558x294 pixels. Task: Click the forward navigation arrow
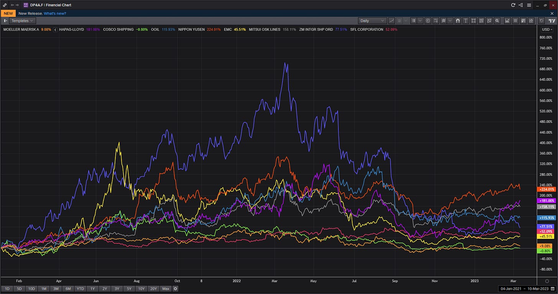pos(18,5)
